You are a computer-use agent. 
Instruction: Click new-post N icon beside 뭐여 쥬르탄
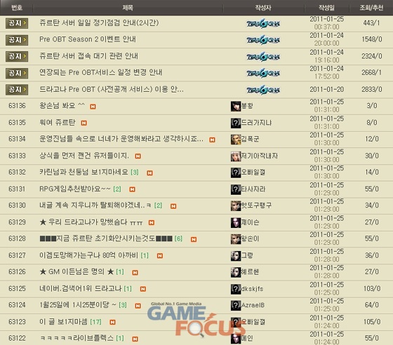(84, 123)
